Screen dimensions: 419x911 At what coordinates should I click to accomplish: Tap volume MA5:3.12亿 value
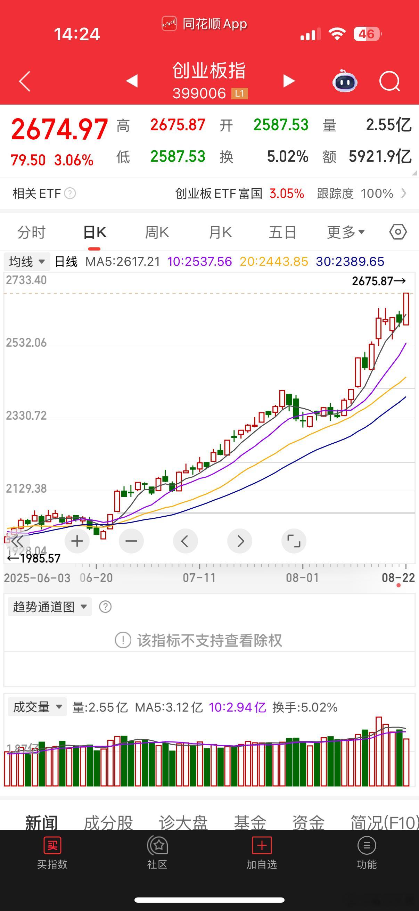click(169, 707)
